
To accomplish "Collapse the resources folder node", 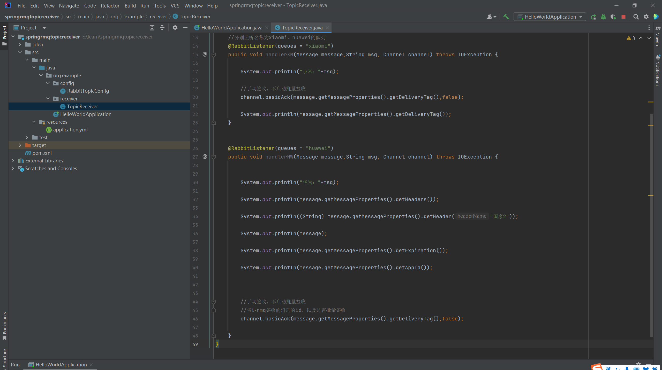I will 34,122.
